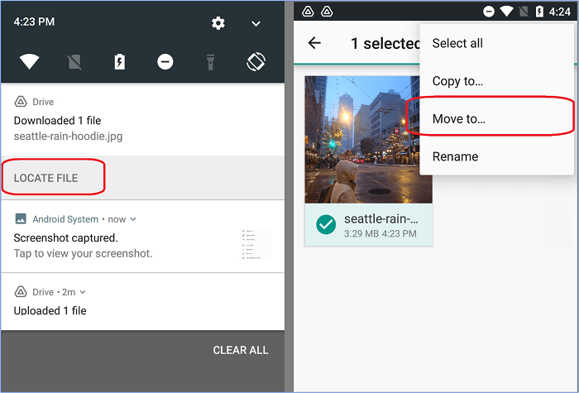579x393 pixels.
Task: Select Rename in the overflow menu
Action: pyautogui.click(x=455, y=156)
